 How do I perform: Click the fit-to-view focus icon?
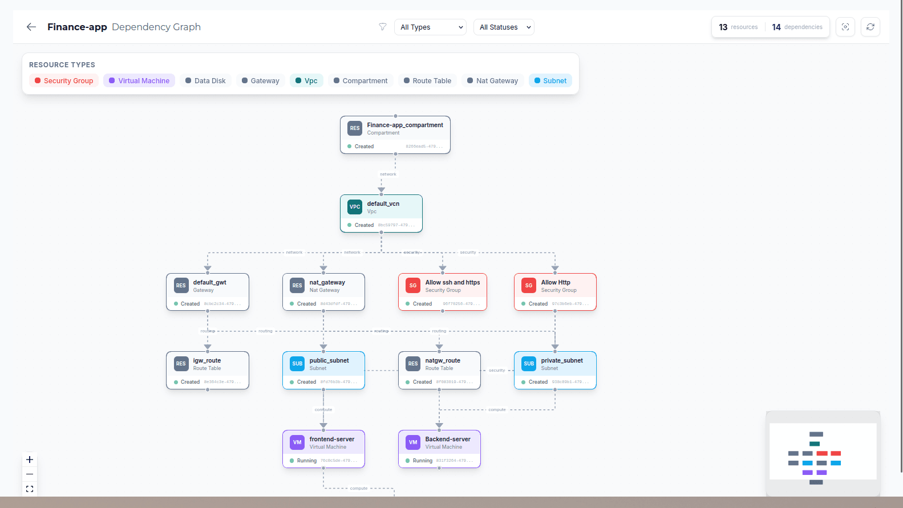845,27
